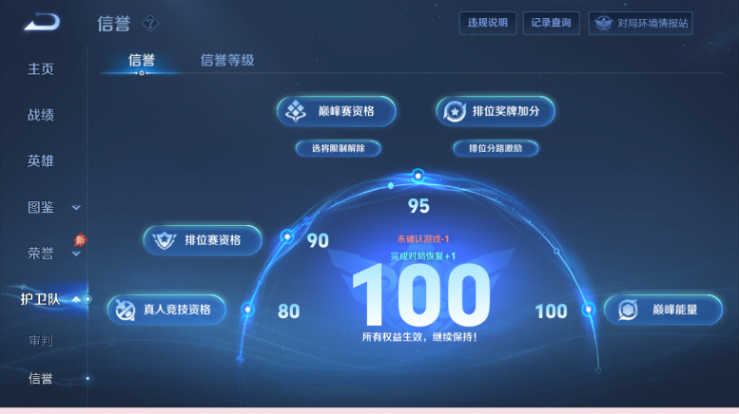Click the arc node next to score 100
The width and height of the screenshot is (739, 414).
point(588,310)
